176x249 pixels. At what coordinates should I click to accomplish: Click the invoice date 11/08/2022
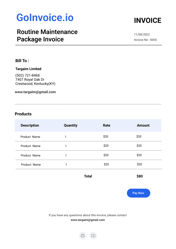pos(142,35)
